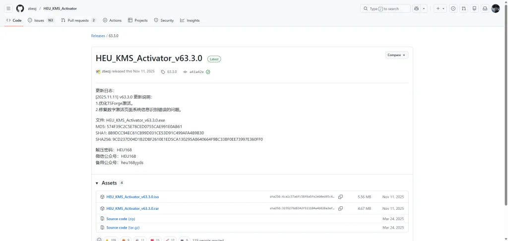Click the user profile avatar
This screenshot has width=508, height=241.
tap(496, 8)
